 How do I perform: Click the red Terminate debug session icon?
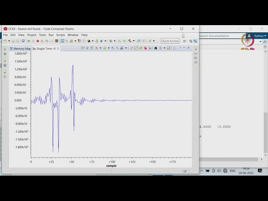[x=38, y=41]
